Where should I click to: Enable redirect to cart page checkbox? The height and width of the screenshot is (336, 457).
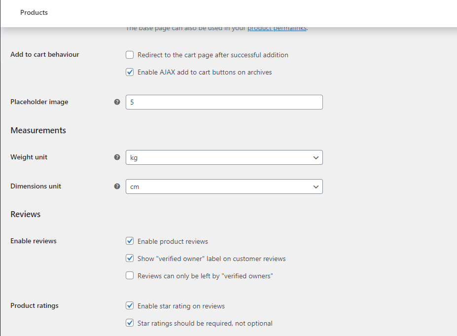click(x=130, y=55)
